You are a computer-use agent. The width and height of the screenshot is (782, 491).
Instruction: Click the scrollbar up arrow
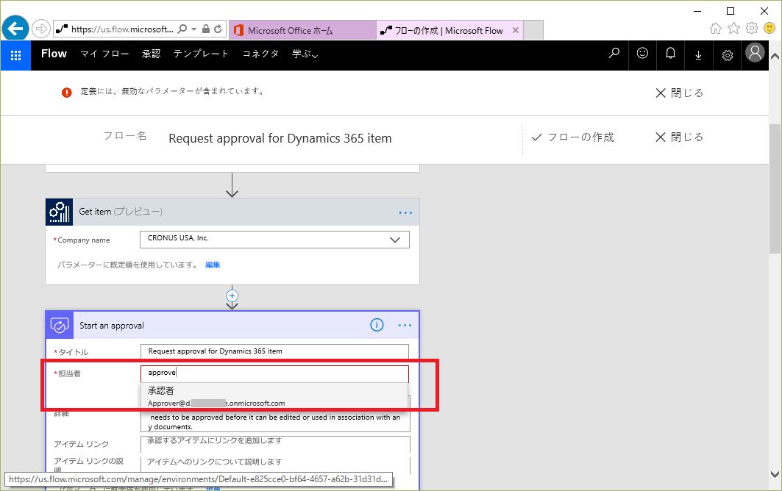[x=775, y=56]
